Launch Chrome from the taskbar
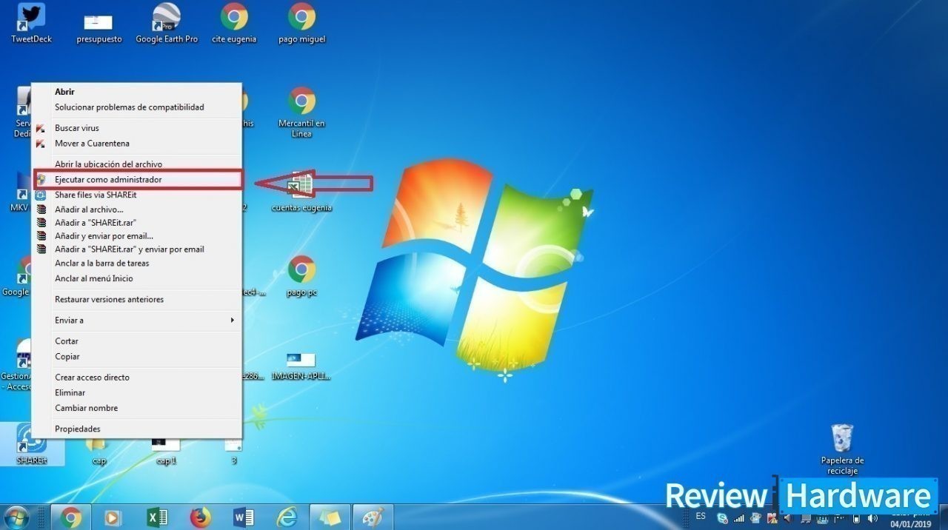948x530 pixels. tap(71, 517)
